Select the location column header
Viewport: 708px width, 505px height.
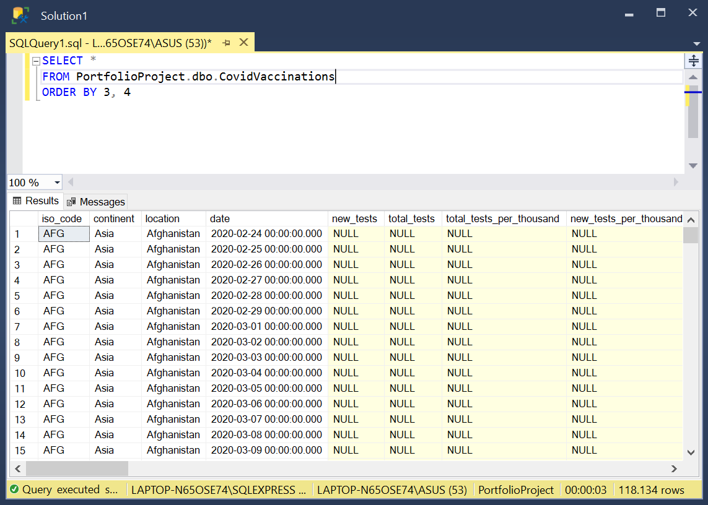173,219
